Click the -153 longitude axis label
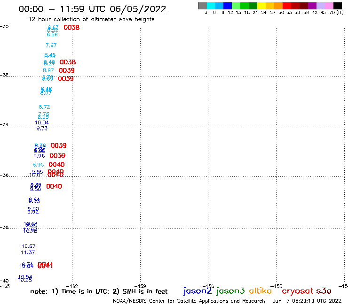Image resolution: width=348 pixels, height=305 pixels. point(276,286)
